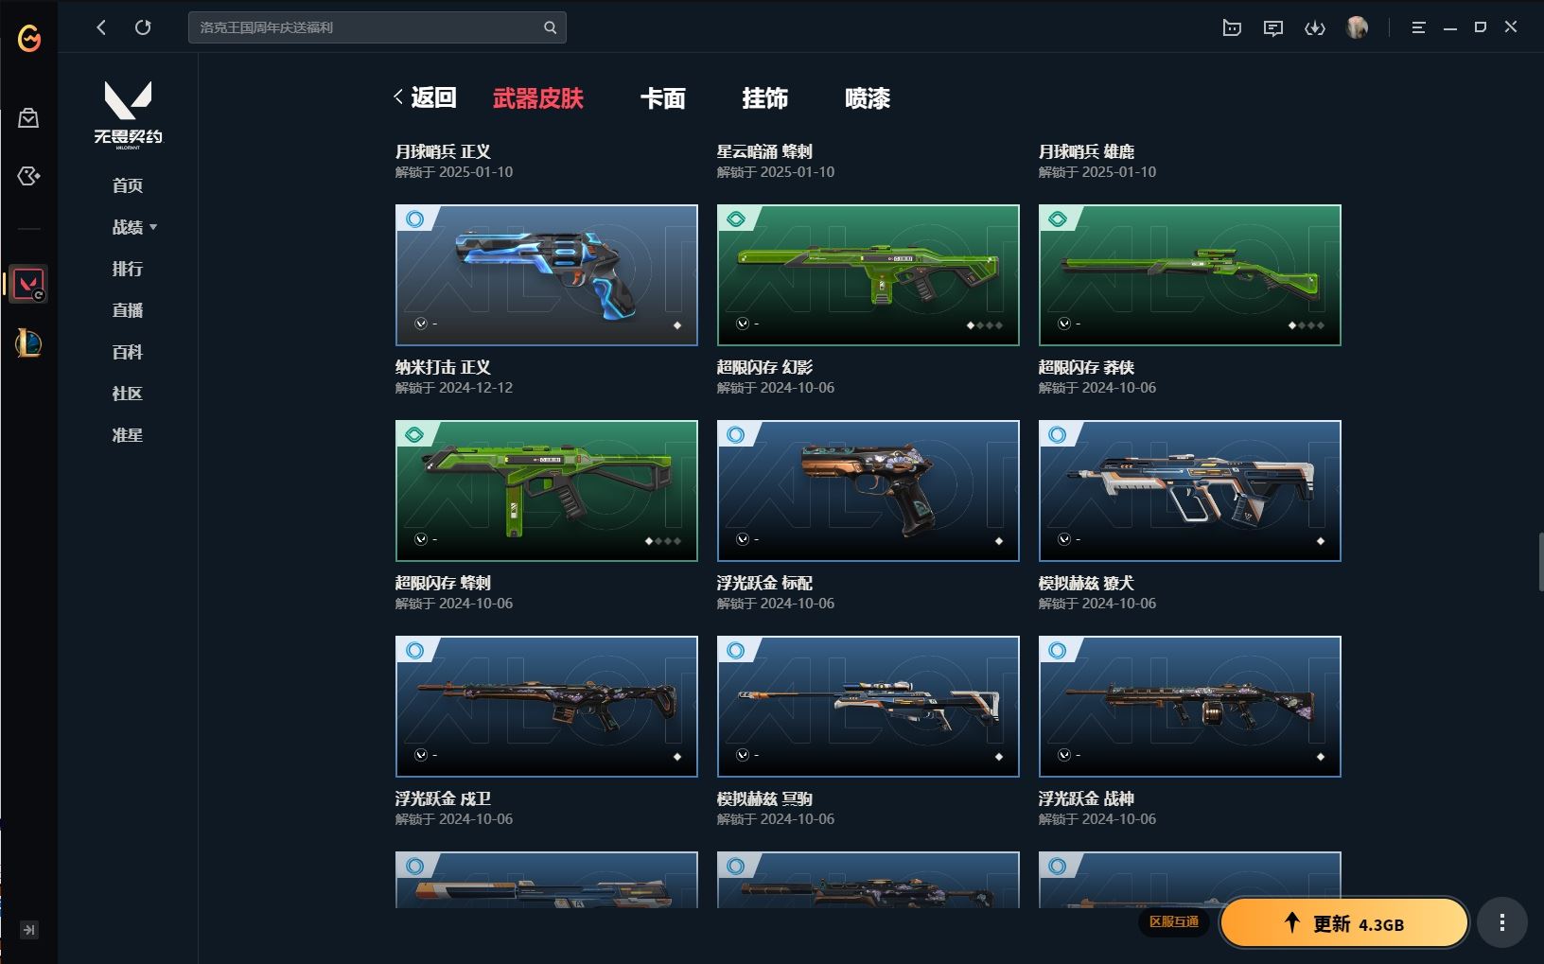Click the level diamonds on 超限闪存 蜂刺 card
This screenshot has width=1544, height=964.
point(663,541)
